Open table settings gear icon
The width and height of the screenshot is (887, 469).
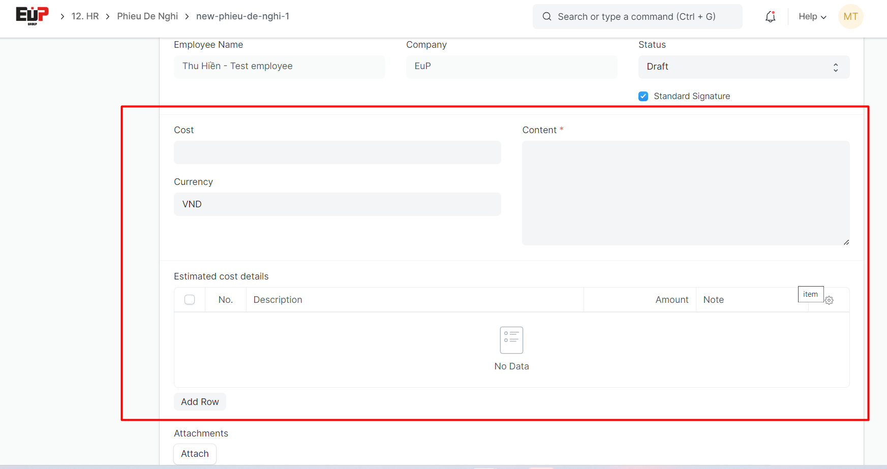(829, 300)
